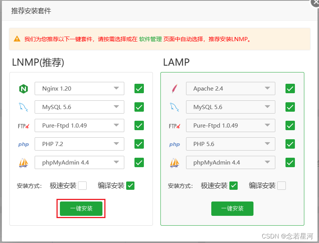Click the warning triangle icon in the notice banner
The image size is (319, 243).
pyautogui.click(x=17, y=39)
